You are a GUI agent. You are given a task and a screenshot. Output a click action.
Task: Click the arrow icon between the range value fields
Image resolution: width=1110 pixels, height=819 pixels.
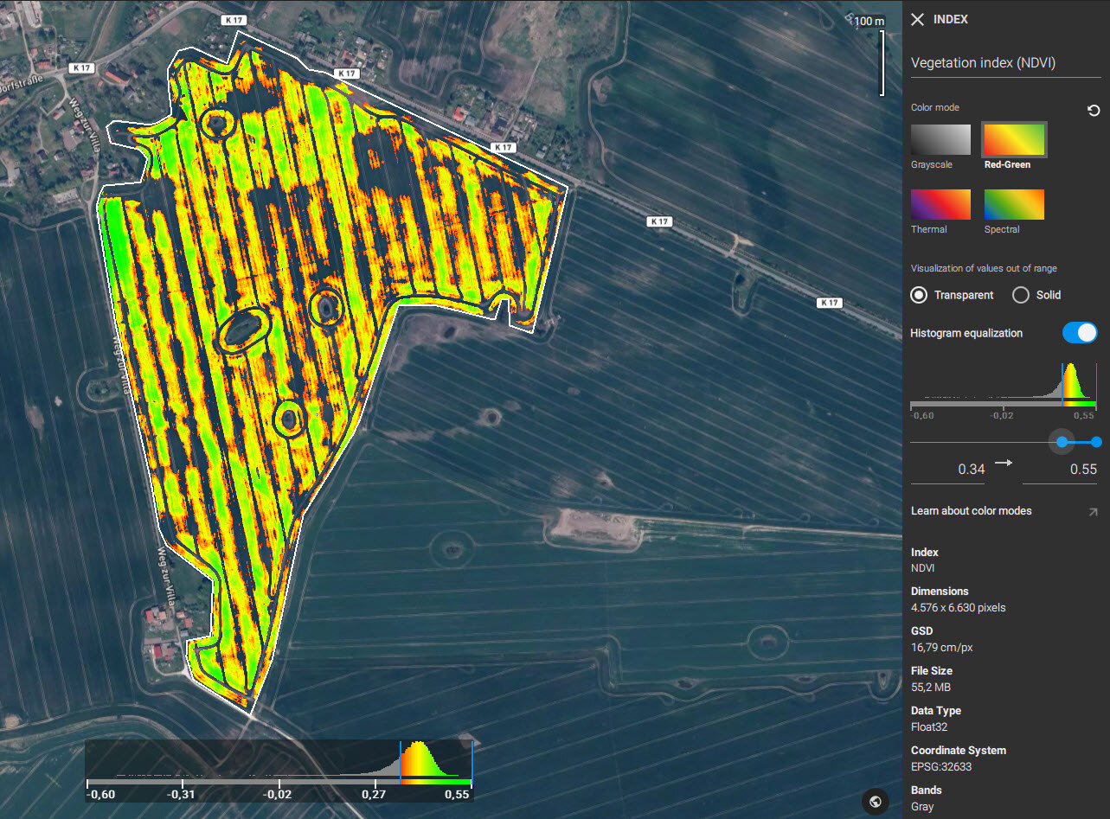[1004, 463]
